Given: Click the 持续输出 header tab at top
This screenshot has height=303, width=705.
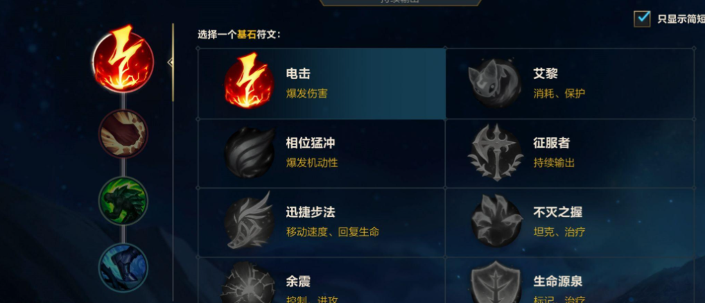Looking at the screenshot, I should click(x=400, y=2).
